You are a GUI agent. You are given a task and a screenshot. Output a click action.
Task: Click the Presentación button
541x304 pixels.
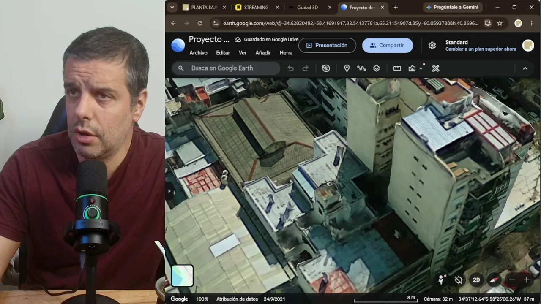(327, 46)
